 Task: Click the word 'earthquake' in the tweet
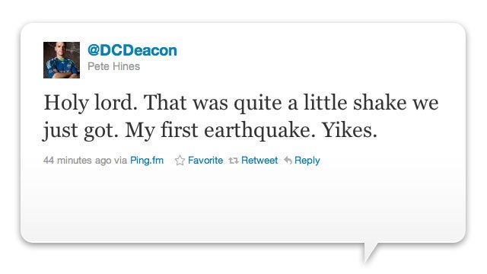pyautogui.click(x=257, y=130)
